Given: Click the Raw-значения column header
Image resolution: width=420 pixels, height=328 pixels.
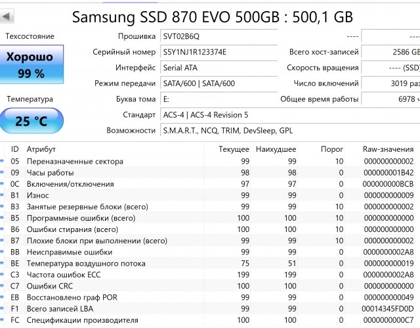Looking at the screenshot, I should [388, 149].
